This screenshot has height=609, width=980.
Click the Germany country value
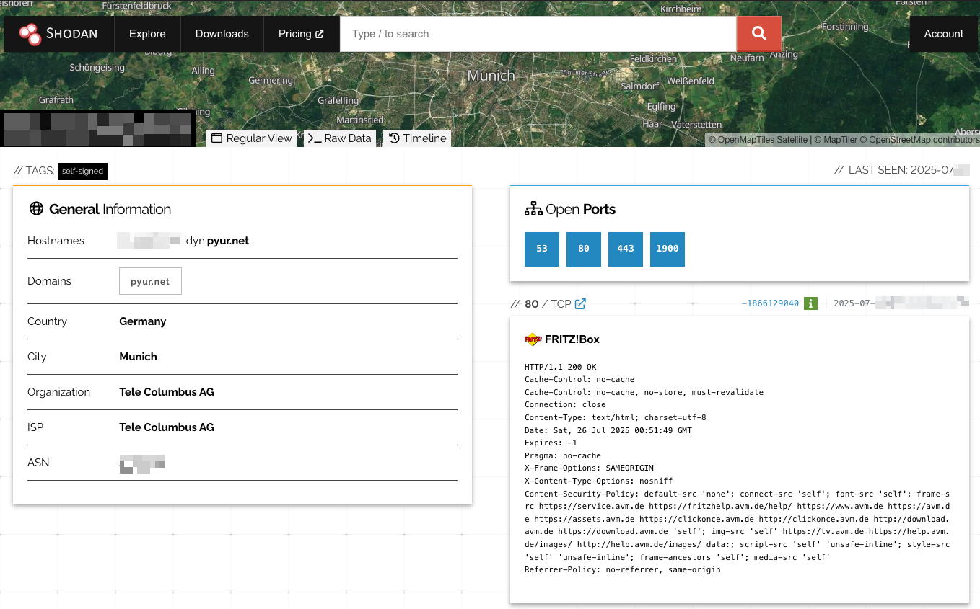click(143, 321)
